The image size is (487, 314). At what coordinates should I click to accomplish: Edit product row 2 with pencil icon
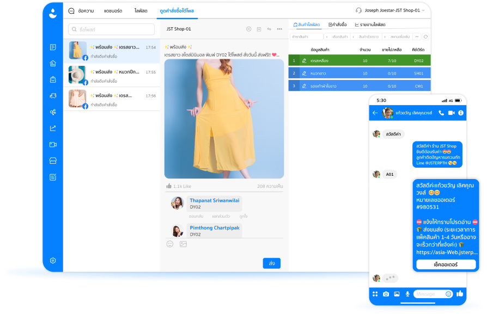(x=304, y=73)
